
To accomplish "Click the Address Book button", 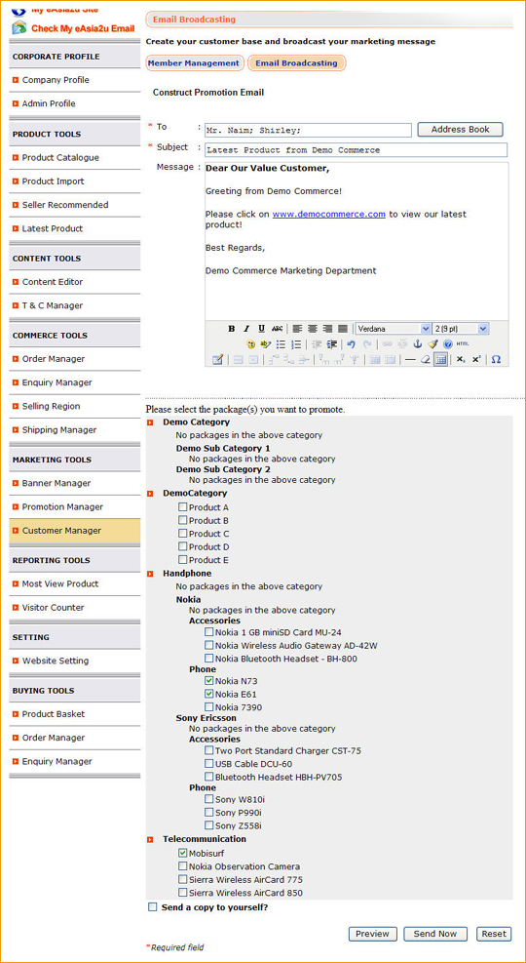I will point(461,130).
